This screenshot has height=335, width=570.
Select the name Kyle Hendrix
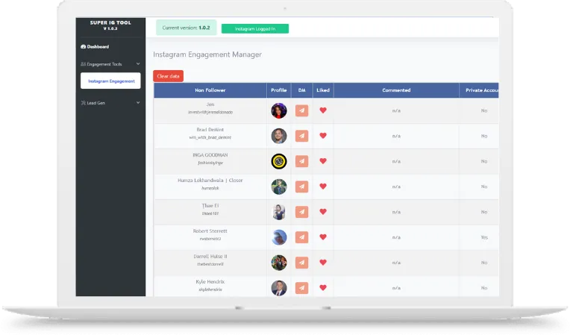tap(210, 281)
